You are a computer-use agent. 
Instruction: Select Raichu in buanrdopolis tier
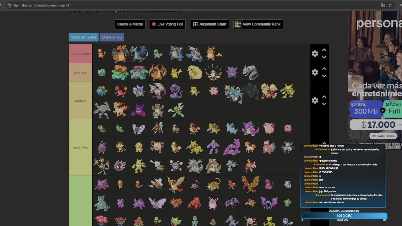coord(214,53)
